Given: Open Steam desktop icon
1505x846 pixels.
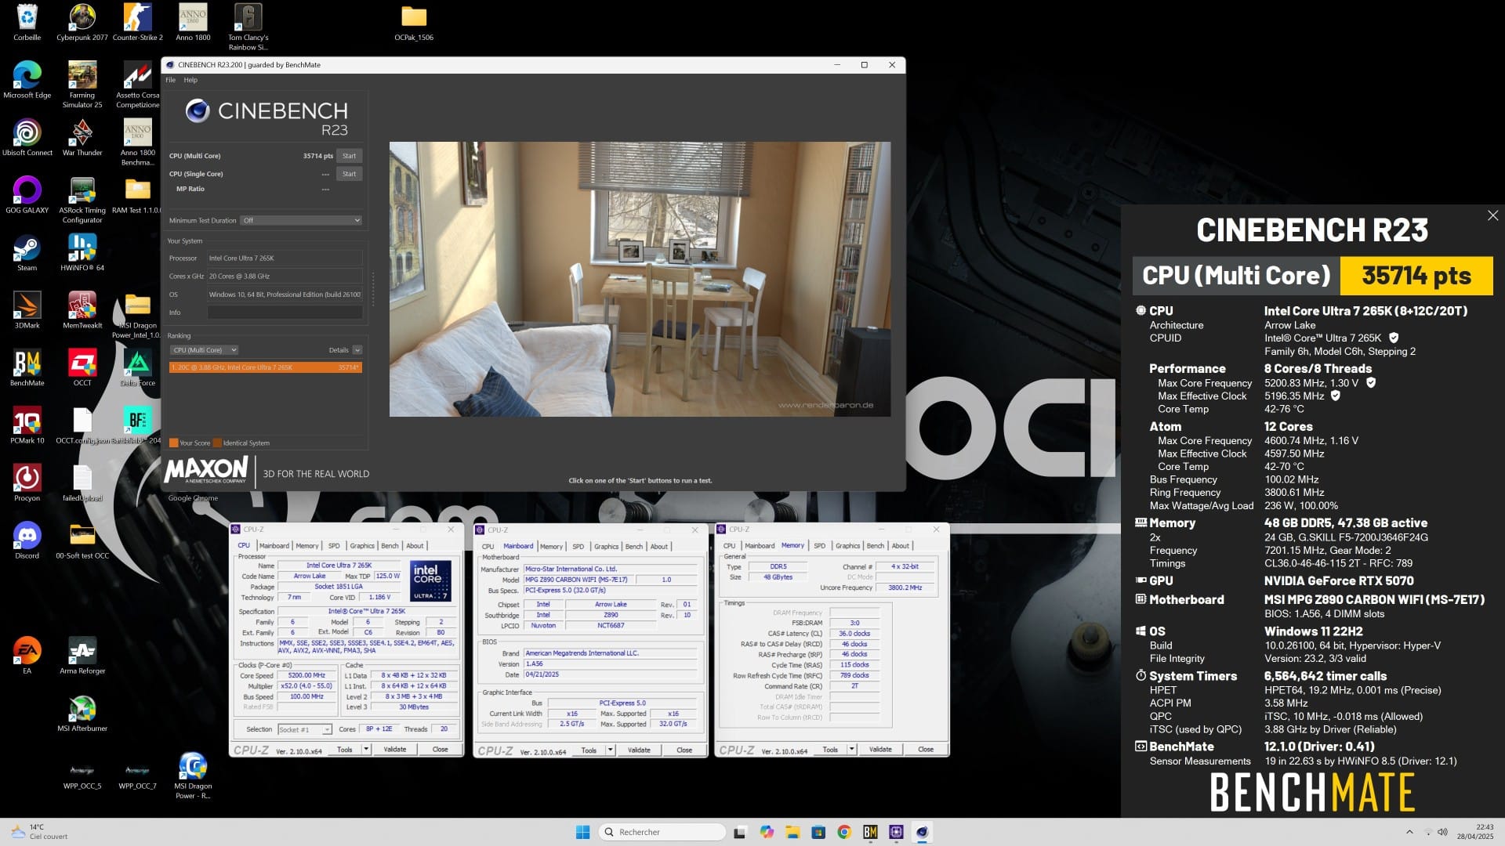Looking at the screenshot, I should pyautogui.click(x=27, y=252).
